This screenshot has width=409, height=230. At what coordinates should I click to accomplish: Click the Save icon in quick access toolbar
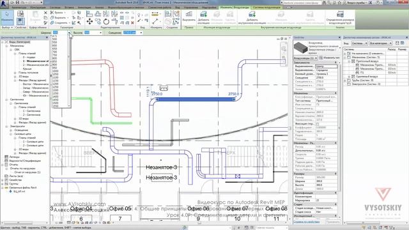pyautogui.click(x=17, y=3)
